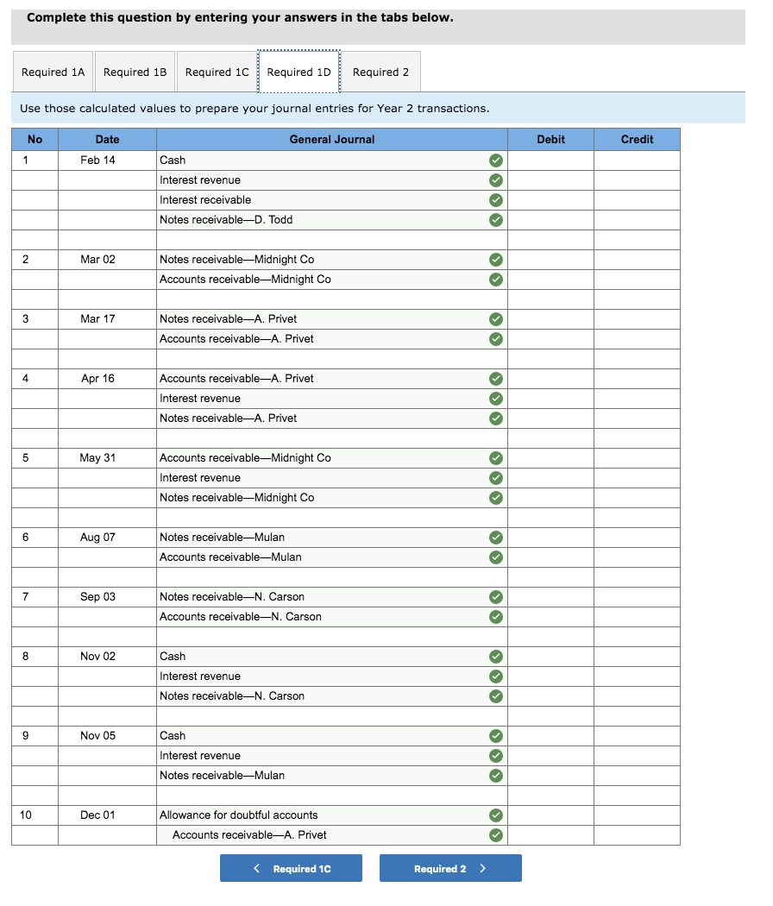The height and width of the screenshot is (906, 773).
Task: Click the checkmark next to Interest revenue on Feb 14
Action: pos(496,179)
